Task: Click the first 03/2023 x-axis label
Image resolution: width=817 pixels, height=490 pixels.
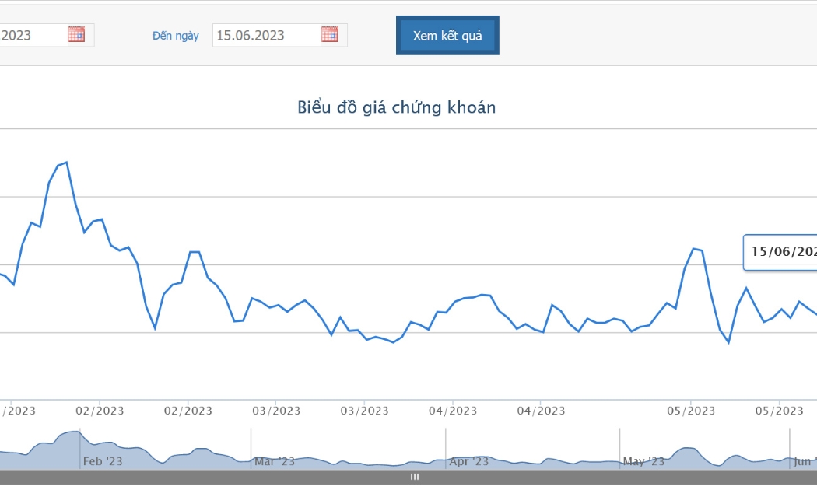Action: [277, 411]
